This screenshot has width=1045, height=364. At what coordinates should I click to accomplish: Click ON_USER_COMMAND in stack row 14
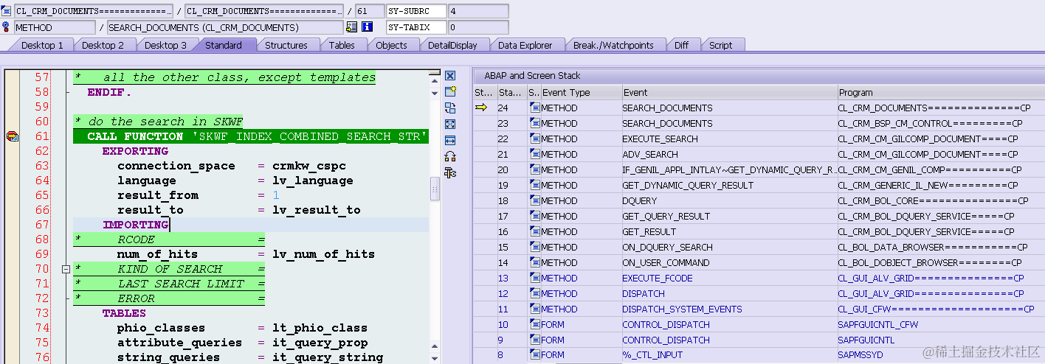(x=666, y=262)
